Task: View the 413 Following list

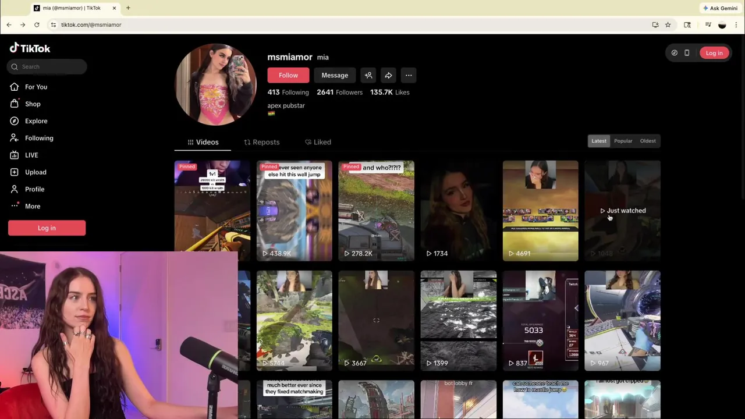Action: click(x=288, y=92)
